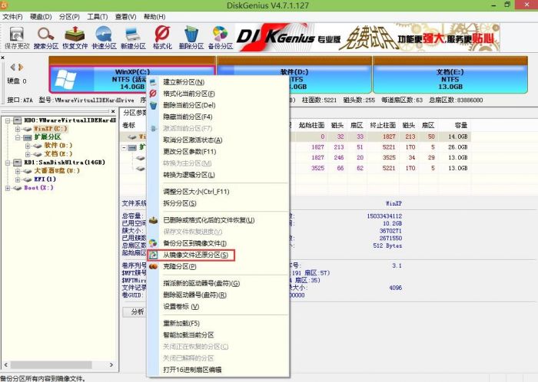The width and height of the screenshot is (538, 382).
Task: Go to next disk with right arrow
Action: (x=21, y=67)
